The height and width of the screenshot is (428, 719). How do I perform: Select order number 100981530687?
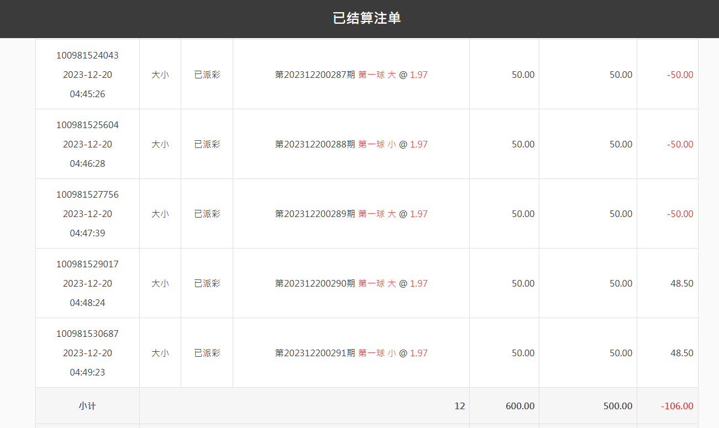click(x=87, y=334)
